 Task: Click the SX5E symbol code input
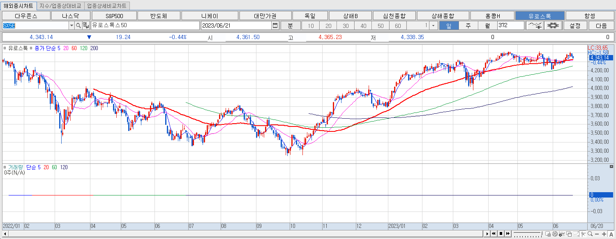pos(35,25)
